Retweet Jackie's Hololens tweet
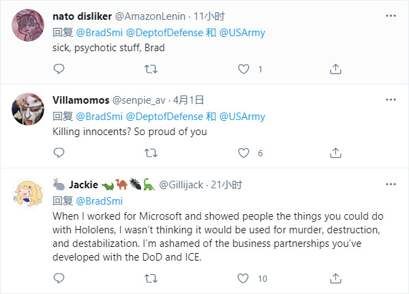Image resolution: width=409 pixels, height=294 pixels. (151, 278)
